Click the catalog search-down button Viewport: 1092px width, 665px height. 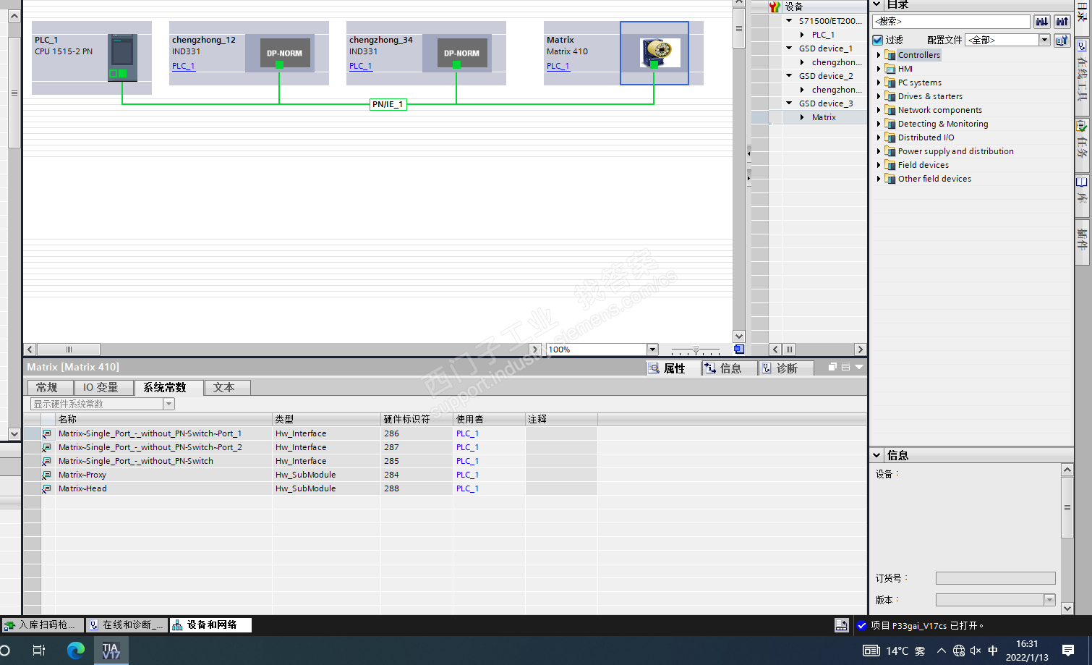1041,22
